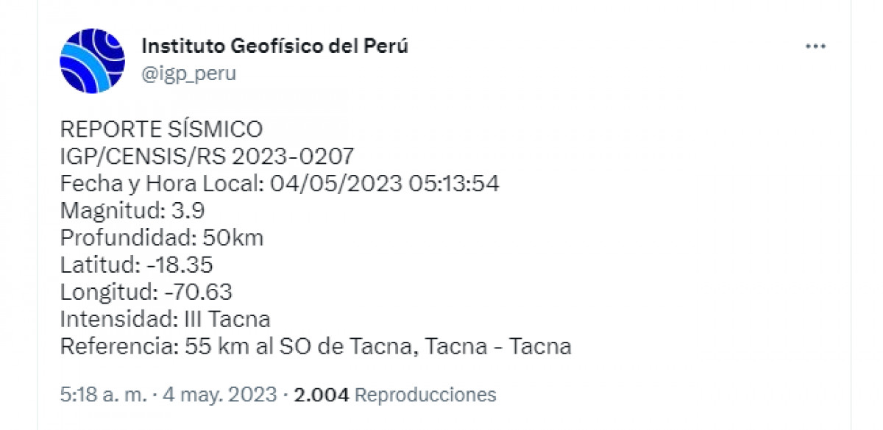Screen dimensions: 883x430
Task: Click the Magnitud: 3.9 line
Action: click(x=132, y=211)
